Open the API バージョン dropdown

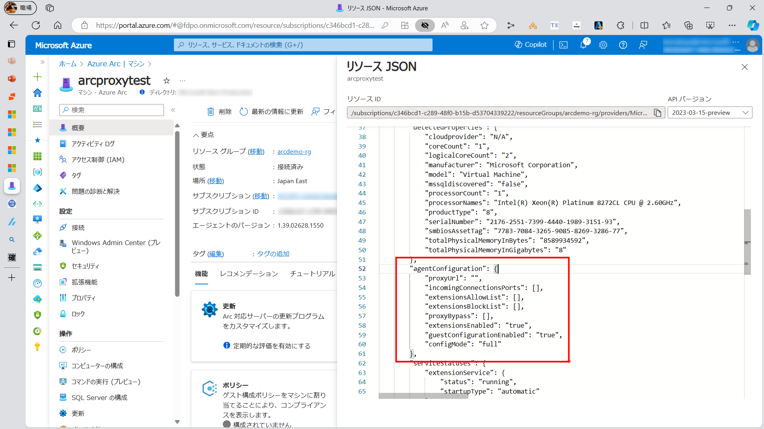pyautogui.click(x=710, y=113)
